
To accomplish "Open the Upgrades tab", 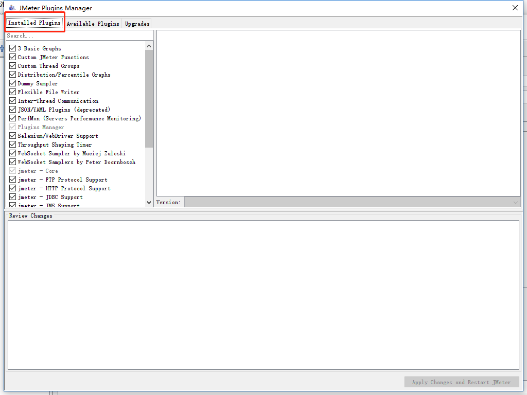I will pos(137,24).
